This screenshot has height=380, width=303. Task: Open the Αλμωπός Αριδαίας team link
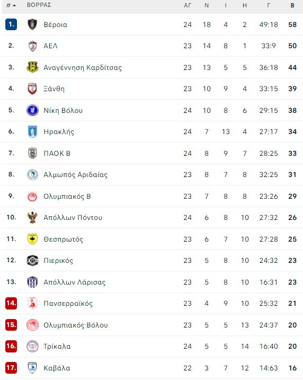(75, 174)
